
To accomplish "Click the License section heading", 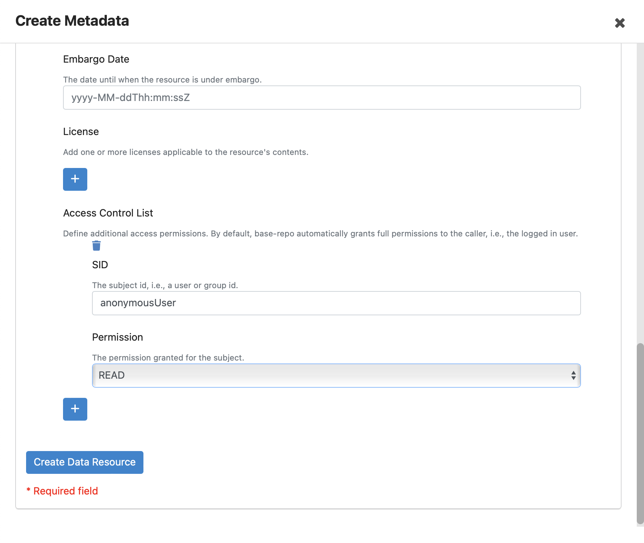I will pyautogui.click(x=81, y=131).
